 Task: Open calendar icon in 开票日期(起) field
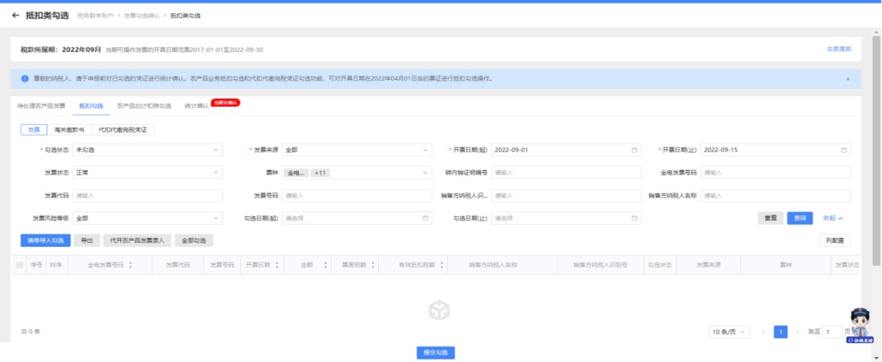click(x=635, y=150)
